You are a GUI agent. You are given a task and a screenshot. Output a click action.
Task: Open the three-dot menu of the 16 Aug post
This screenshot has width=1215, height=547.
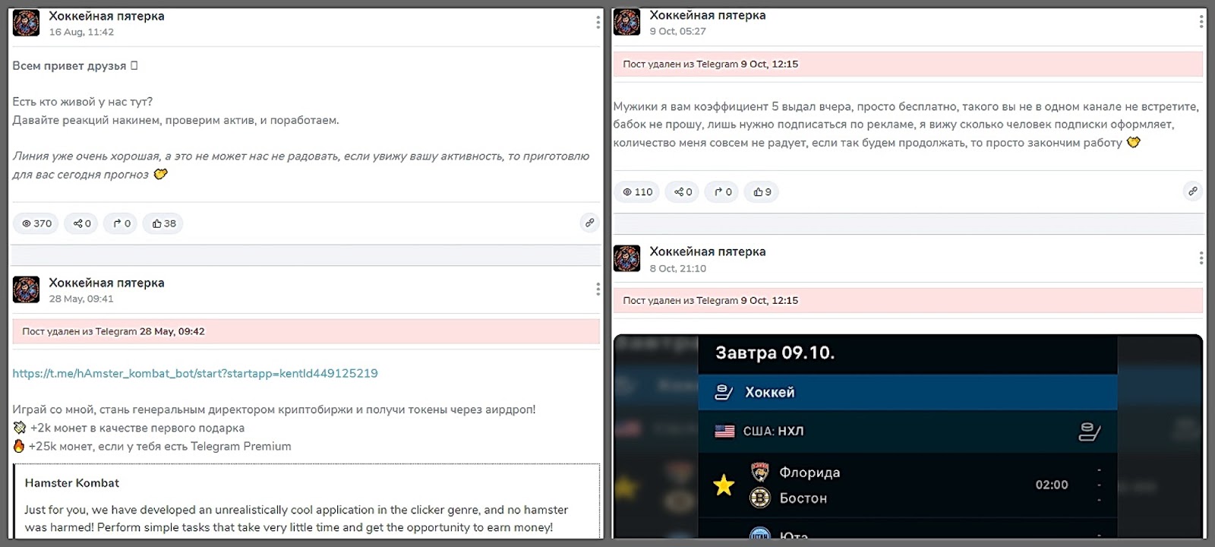[x=598, y=23]
